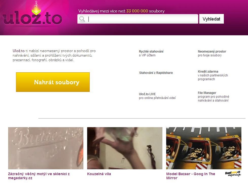Open the Kredit zdarma link
Screen dimensions: 248x183
pyautogui.click(x=213, y=75)
